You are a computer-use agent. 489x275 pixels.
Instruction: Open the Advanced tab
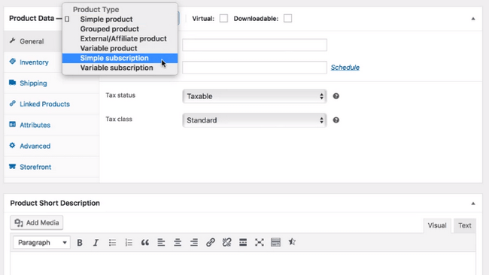pos(51,146)
